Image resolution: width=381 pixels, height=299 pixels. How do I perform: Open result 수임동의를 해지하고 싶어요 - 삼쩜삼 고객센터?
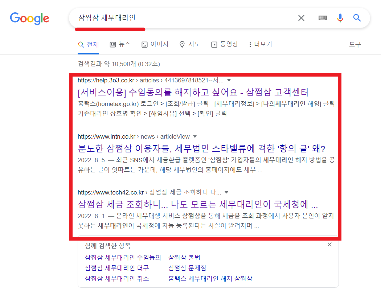tap(193, 92)
